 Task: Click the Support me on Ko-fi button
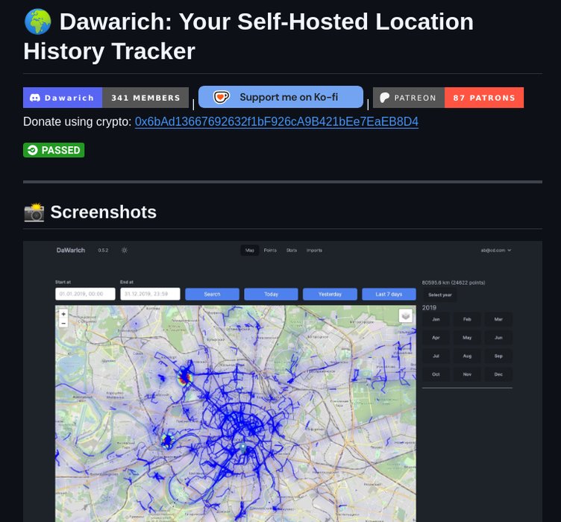[280, 97]
